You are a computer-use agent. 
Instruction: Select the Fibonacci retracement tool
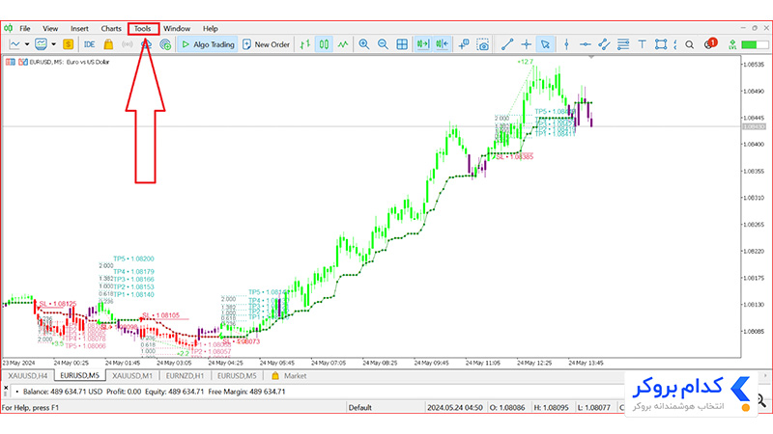click(623, 44)
